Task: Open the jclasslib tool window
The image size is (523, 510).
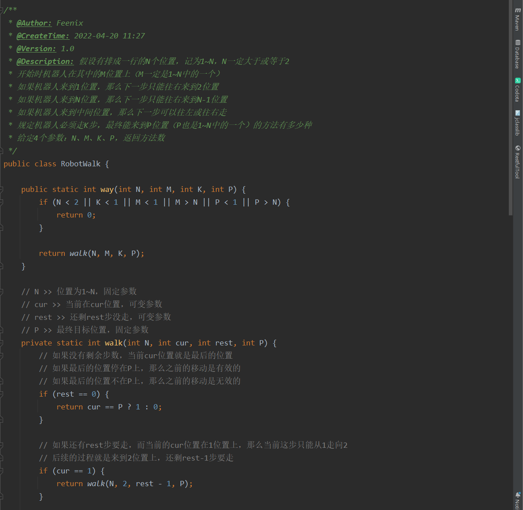Action: 517,123
